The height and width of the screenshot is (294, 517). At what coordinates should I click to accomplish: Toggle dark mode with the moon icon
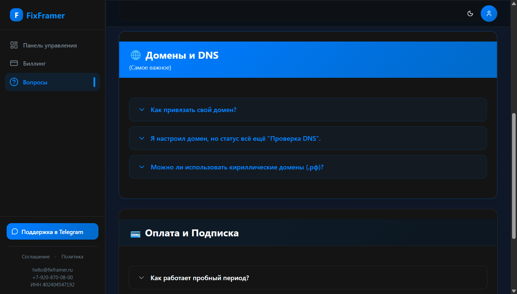point(470,14)
